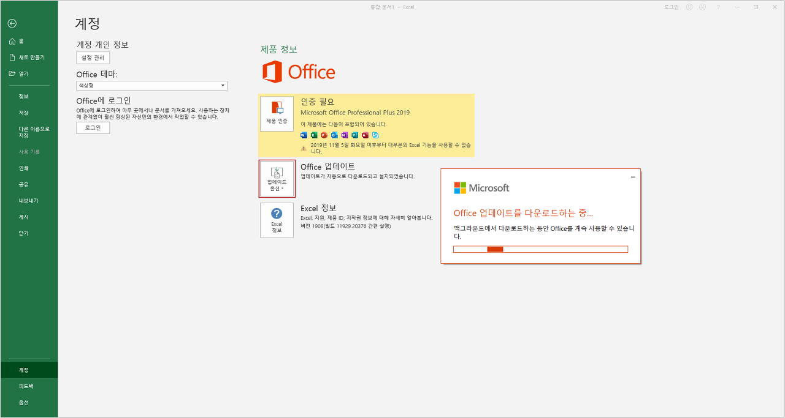Click the activation warning triangle icon
The height and width of the screenshot is (418, 785).
[x=304, y=148]
